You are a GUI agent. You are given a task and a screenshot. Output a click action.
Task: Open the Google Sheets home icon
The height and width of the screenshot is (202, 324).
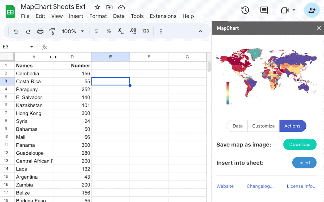(10, 11)
